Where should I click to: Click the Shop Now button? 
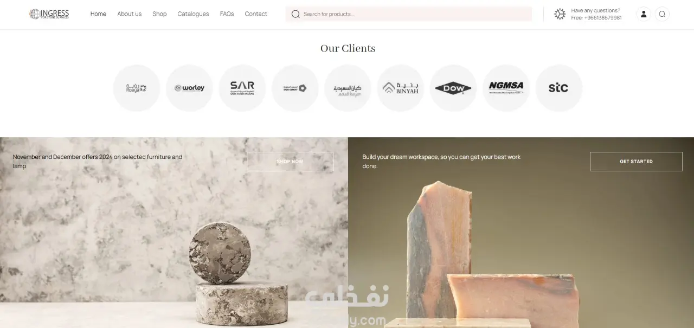(x=290, y=162)
